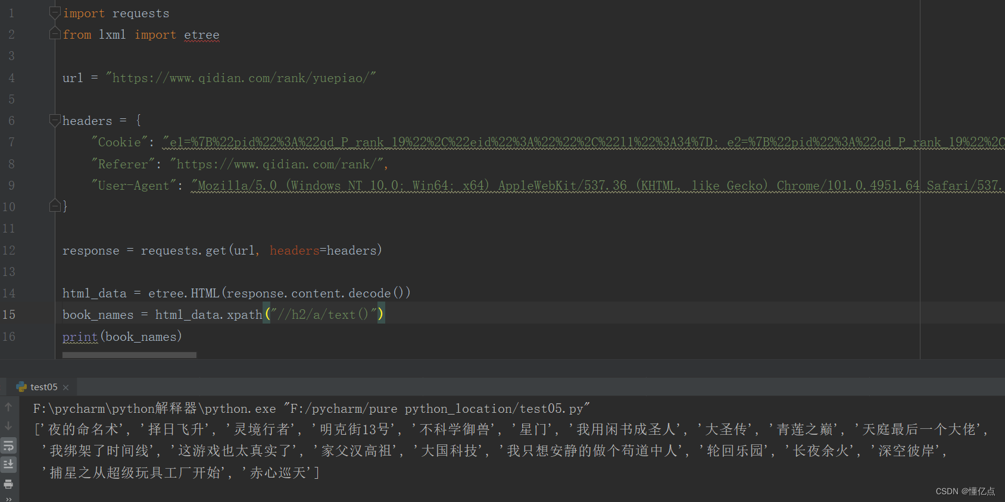Click the python.exe command line in console

pos(312,409)
